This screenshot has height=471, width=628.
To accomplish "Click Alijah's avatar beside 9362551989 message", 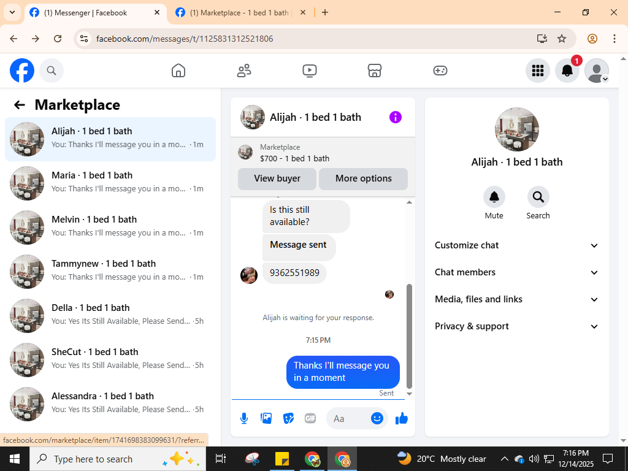I will tap(249, 275).
